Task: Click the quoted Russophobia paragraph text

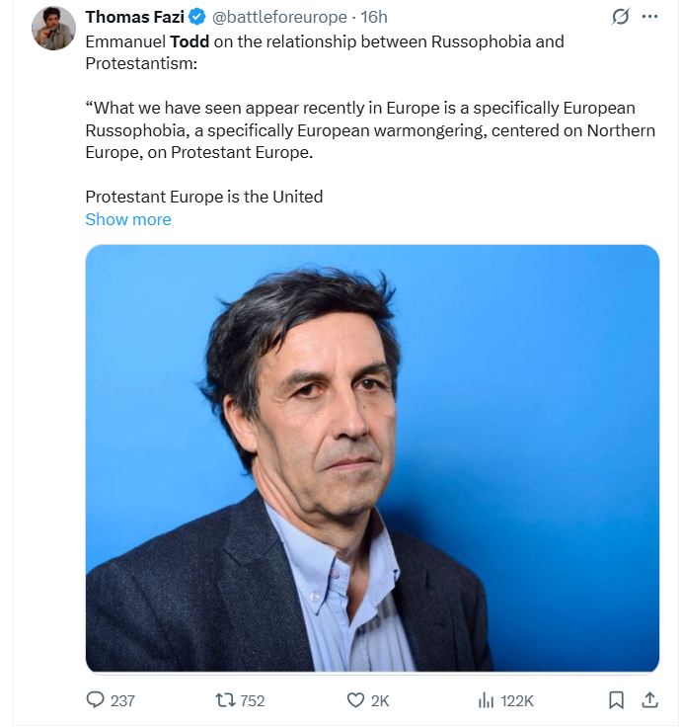Action: coord(370,131)
